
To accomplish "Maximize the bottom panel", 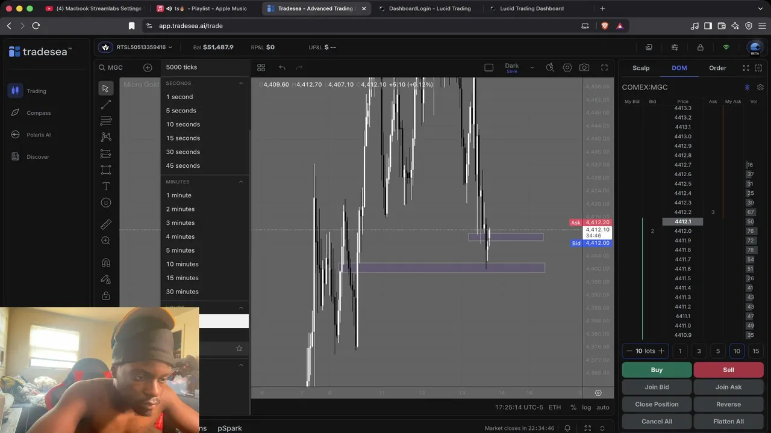I will [x=588, y=428].
